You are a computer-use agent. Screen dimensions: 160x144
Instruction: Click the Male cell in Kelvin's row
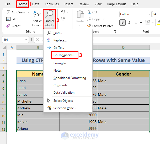point(123,122)
